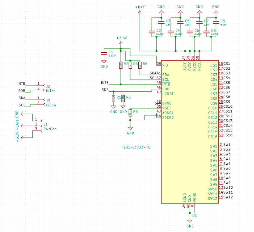Select the GND symbol under resistor R5
This screenshot has width=254, height=232.
130,128
